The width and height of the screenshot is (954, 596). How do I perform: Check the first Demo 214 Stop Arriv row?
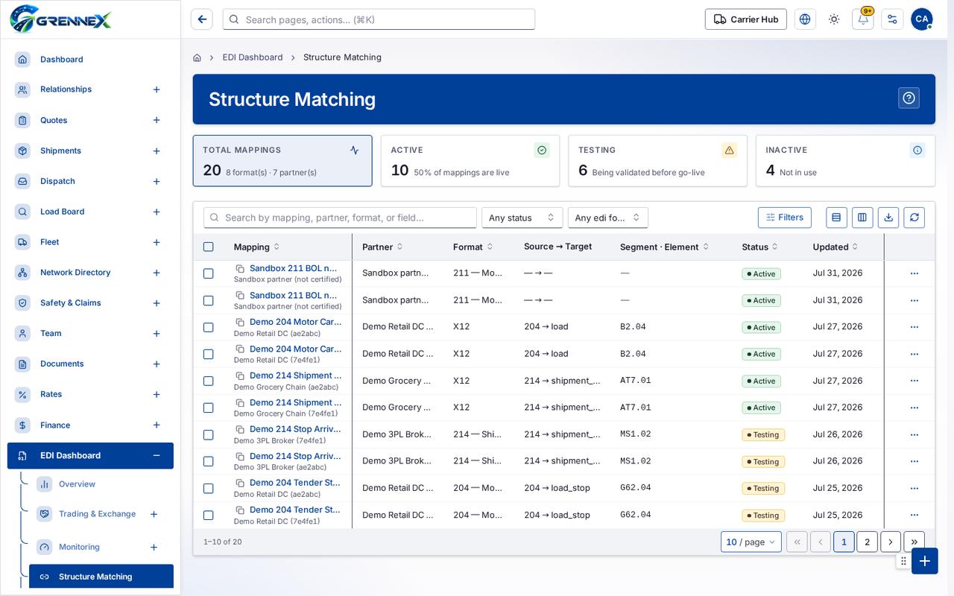pos(209,434)
